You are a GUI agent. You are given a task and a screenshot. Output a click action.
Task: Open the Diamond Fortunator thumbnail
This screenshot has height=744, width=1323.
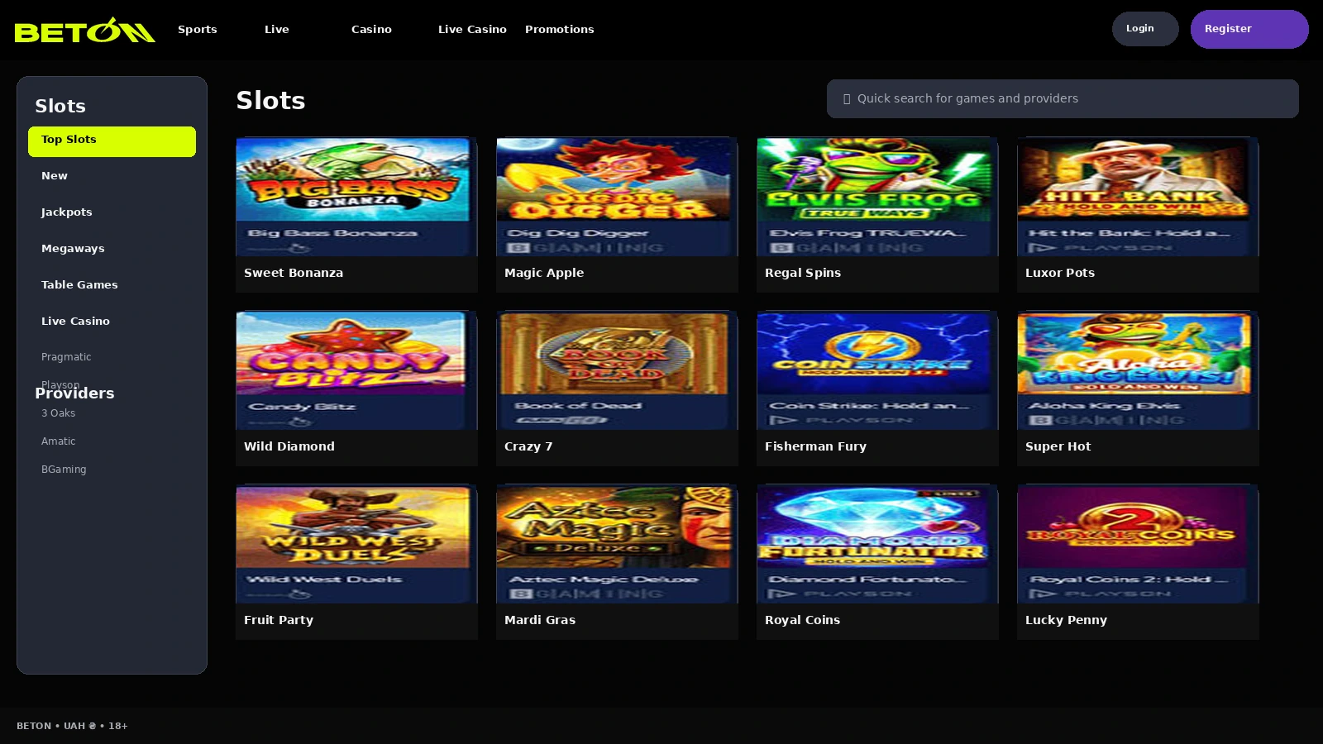click(877, 544)
